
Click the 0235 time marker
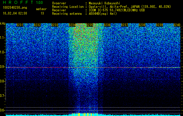pyautogui.click(x=90, y=25)
